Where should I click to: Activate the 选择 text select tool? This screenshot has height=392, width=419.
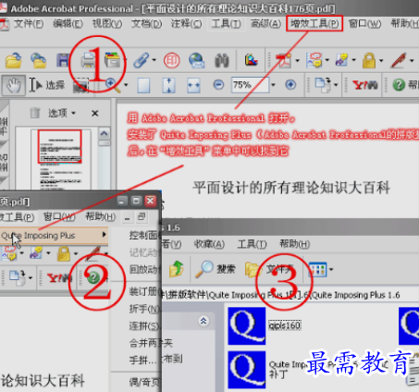(x=47, y=85)
